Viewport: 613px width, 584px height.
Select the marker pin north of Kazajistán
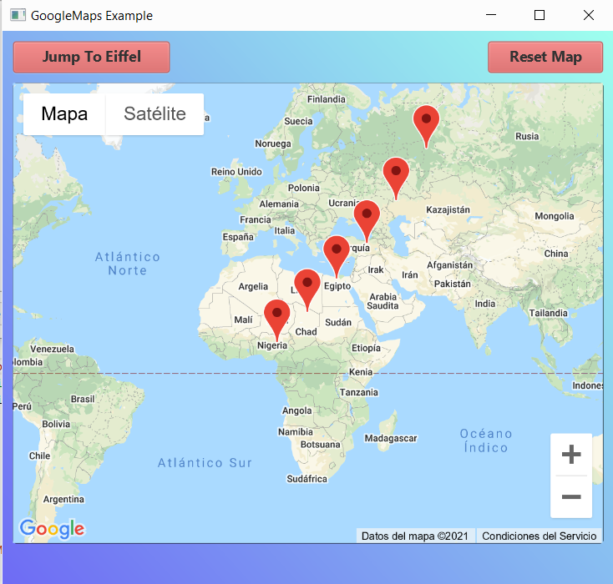(396, 179)
